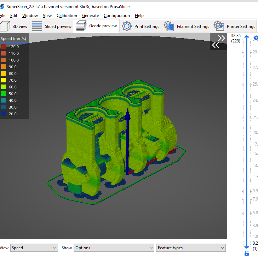Open the Show Options dropdown
Screen dimensions: 258x256
(114, 248)
